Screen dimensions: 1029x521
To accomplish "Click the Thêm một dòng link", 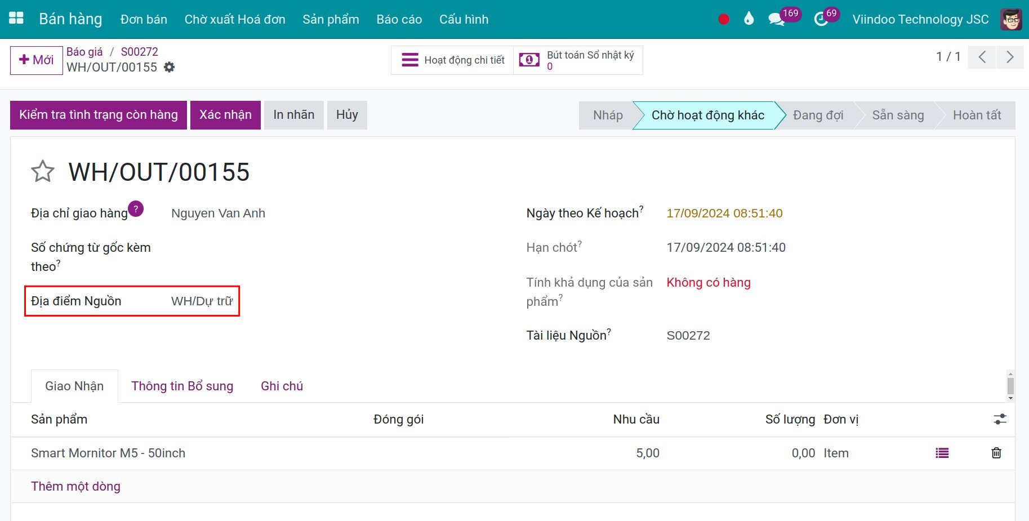I will 75,487.
